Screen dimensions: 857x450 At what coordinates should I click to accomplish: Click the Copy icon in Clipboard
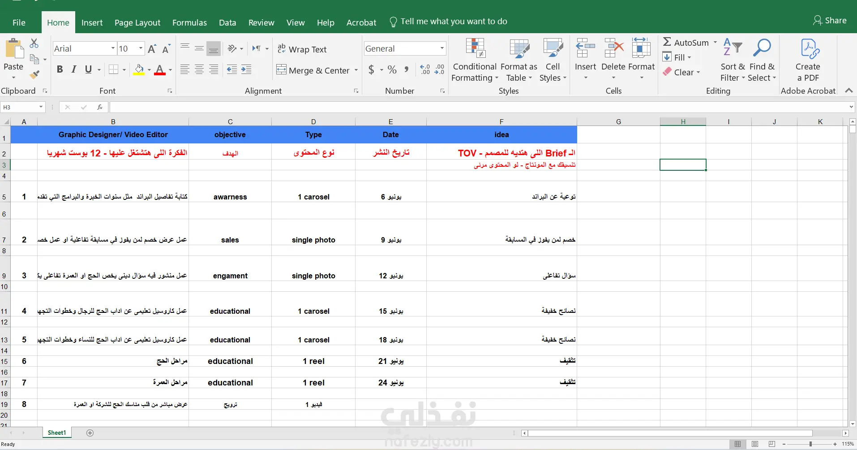[34, 59]
